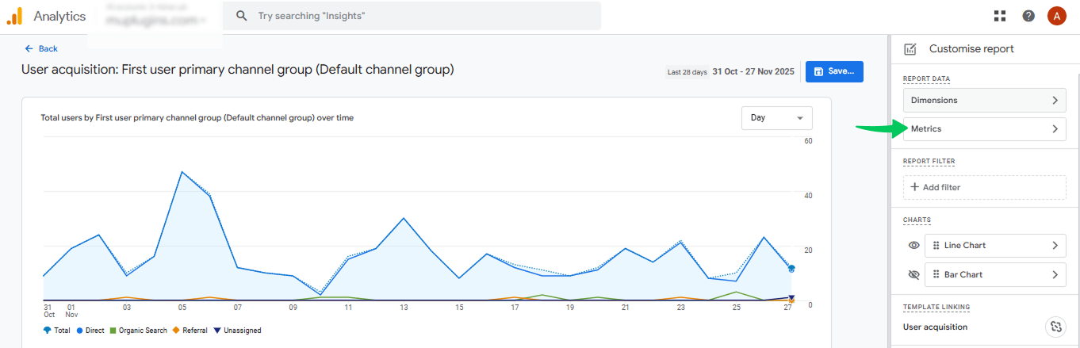The height and width of the screenshot is (348, 1080).
Task: Show the Bar Chart using crossed-eye icon
Action: pos(913,275)
